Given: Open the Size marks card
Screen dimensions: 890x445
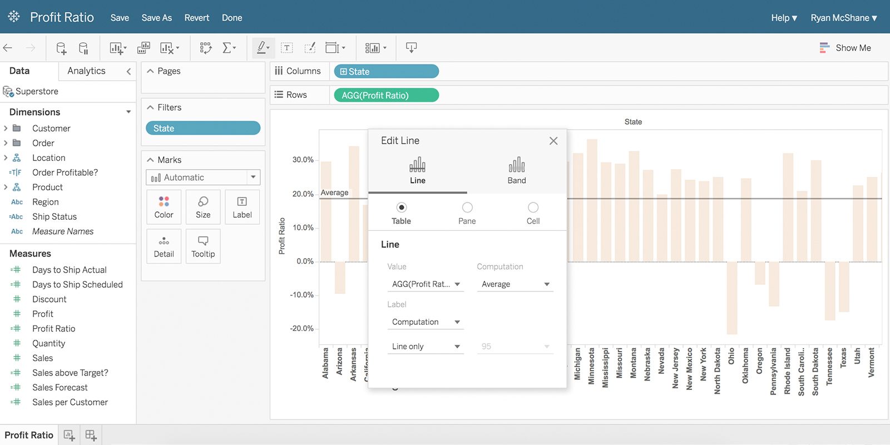Looking at the screenshot, I should click(x=203, y=207).
